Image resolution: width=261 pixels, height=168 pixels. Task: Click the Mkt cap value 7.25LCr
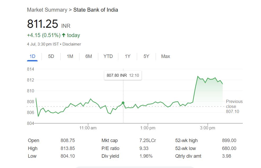coord(147,140)
